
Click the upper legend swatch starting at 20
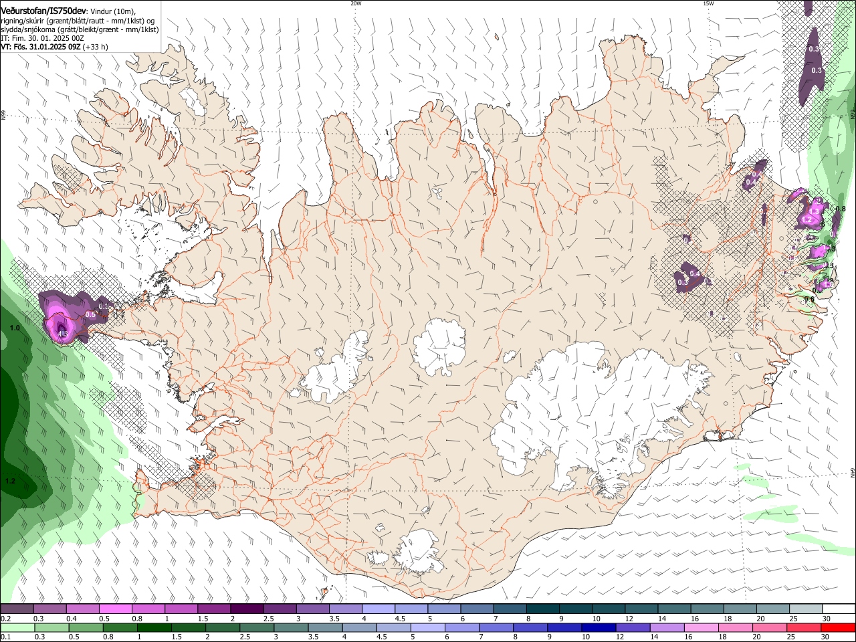(772, 609)
